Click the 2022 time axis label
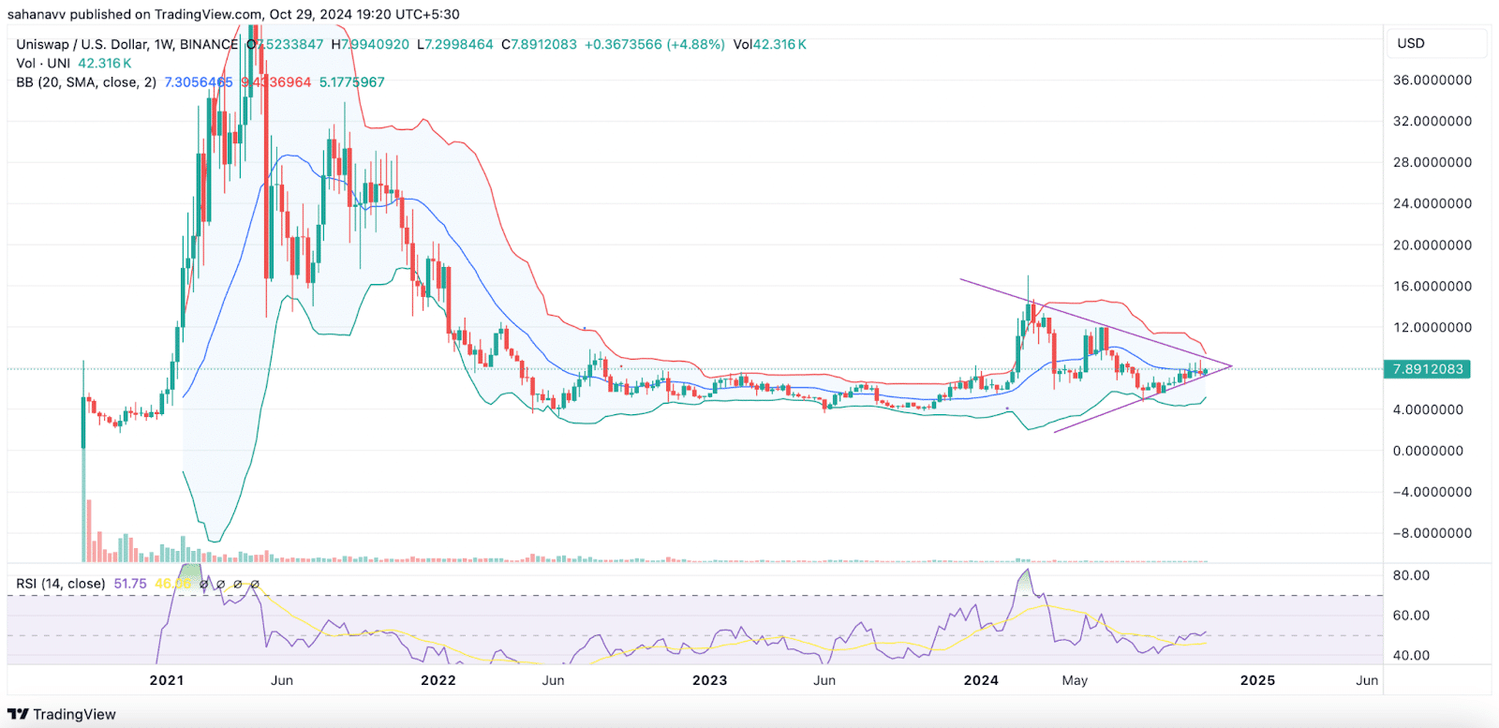The width and height of the screenshot is (1499, 728). (438, 680)
